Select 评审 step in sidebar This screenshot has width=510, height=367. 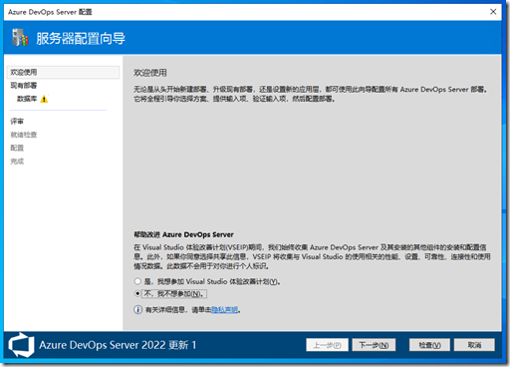click(x=17, y=122)
